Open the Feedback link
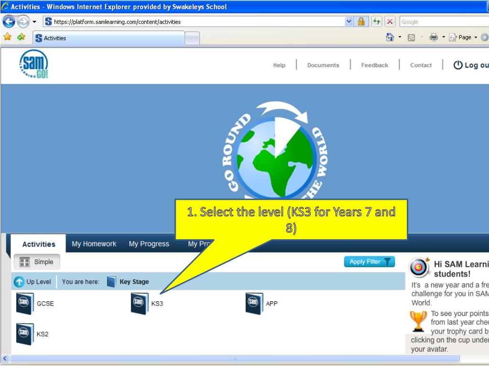 coord(374,65)
